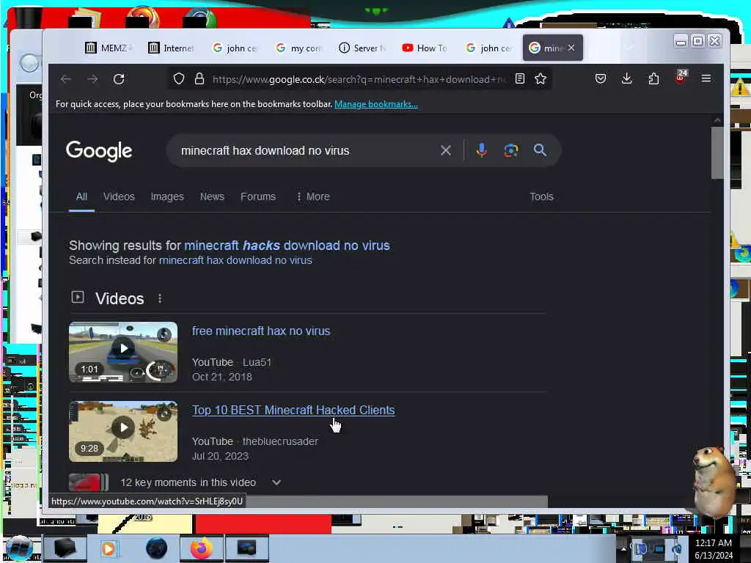Screen dimensions: 751x563
Task: Toggle reader view icon in address bar
Action: [x=520, y=79]
